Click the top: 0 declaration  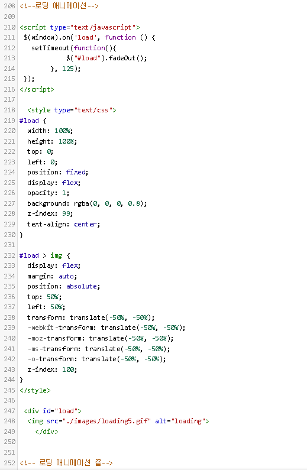[40, 151]
